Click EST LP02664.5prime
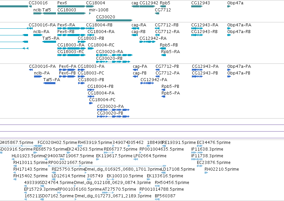The width and height of the screenshot is (284, 201). click(150, 156)
